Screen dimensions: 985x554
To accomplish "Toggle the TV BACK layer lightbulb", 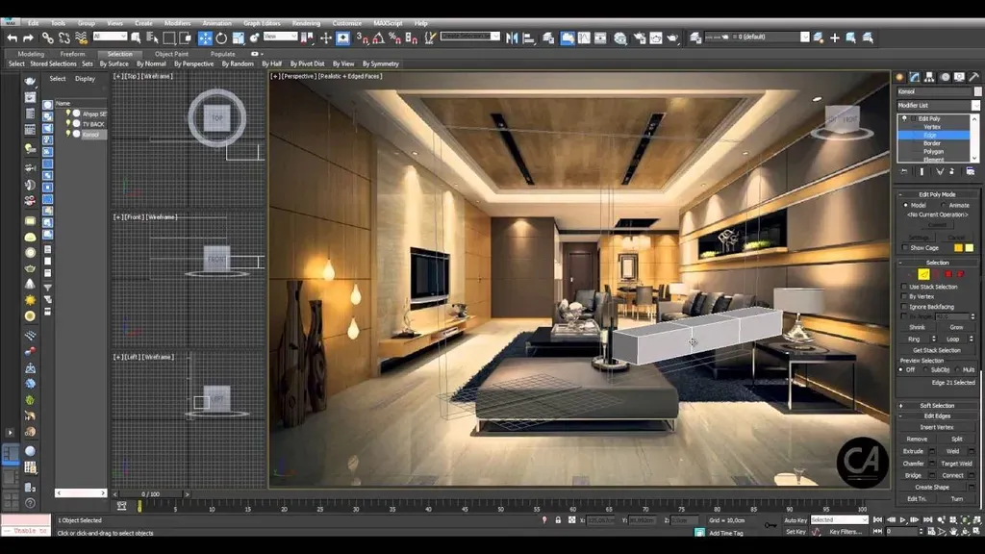I will (x=68, y=123).
